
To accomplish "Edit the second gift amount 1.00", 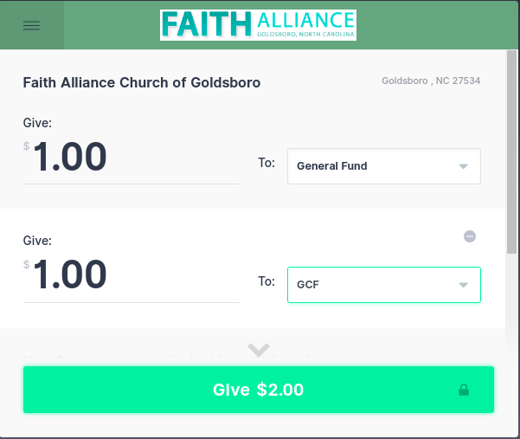I will point(132,275).
